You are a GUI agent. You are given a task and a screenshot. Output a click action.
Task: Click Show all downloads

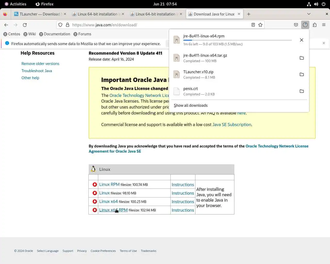(x=191, y=105)
